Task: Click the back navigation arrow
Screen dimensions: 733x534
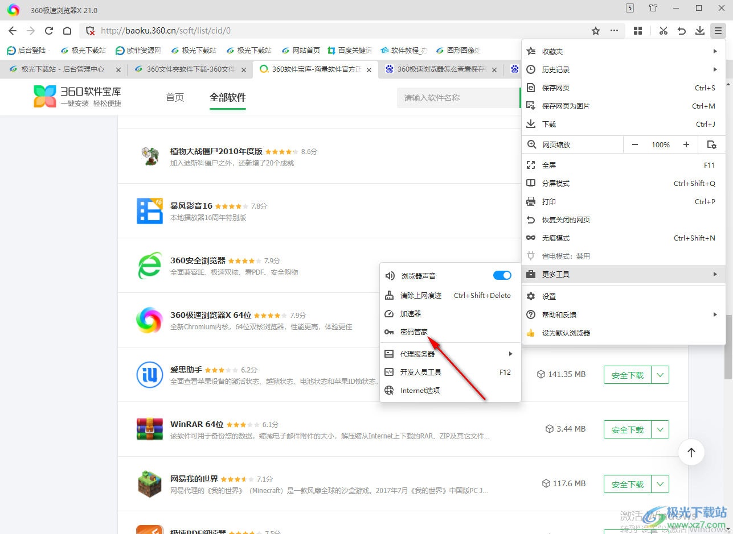Action: [13, 31]
